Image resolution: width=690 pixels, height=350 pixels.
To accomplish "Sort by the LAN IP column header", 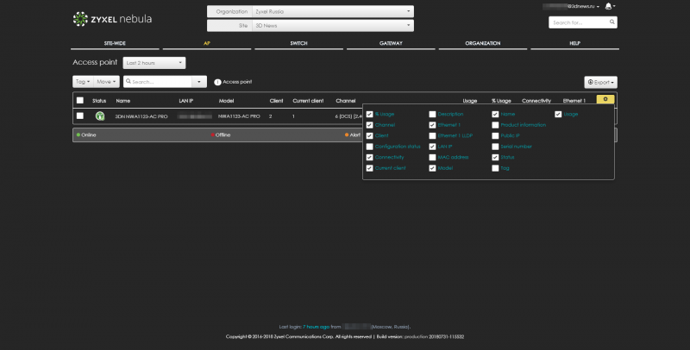I will [185, 101].
